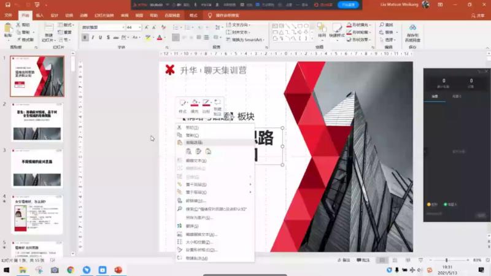Expand Bring to Front submenu arrow
The width and height of the screenshot is (491, 276).
[x=250, y=185]
